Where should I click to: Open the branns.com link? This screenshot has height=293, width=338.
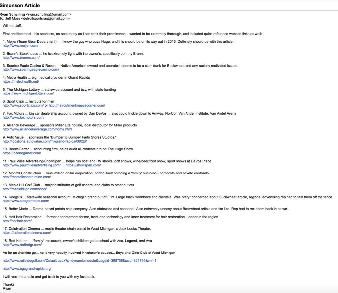tap(21, 58)
